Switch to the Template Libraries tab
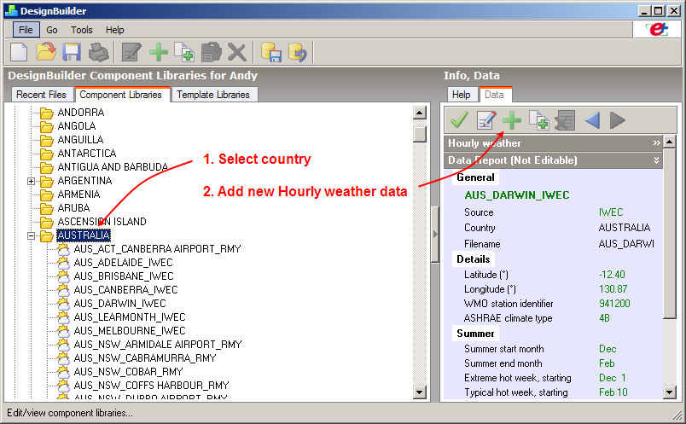 pos(213,95)
